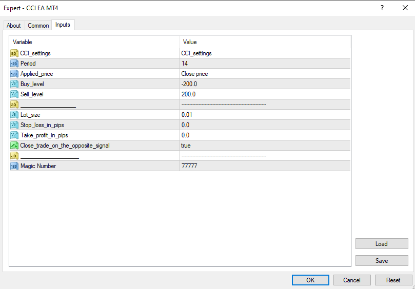The height and width of the screenshot is (289, 415).
Task: Confirm settings with the OK button
Action: point(310,280)
